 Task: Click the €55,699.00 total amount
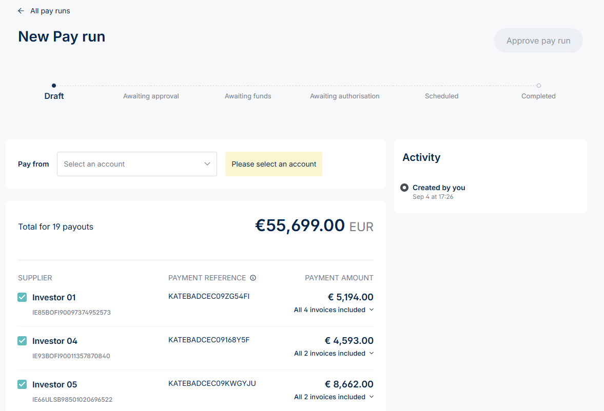point(300,225)
